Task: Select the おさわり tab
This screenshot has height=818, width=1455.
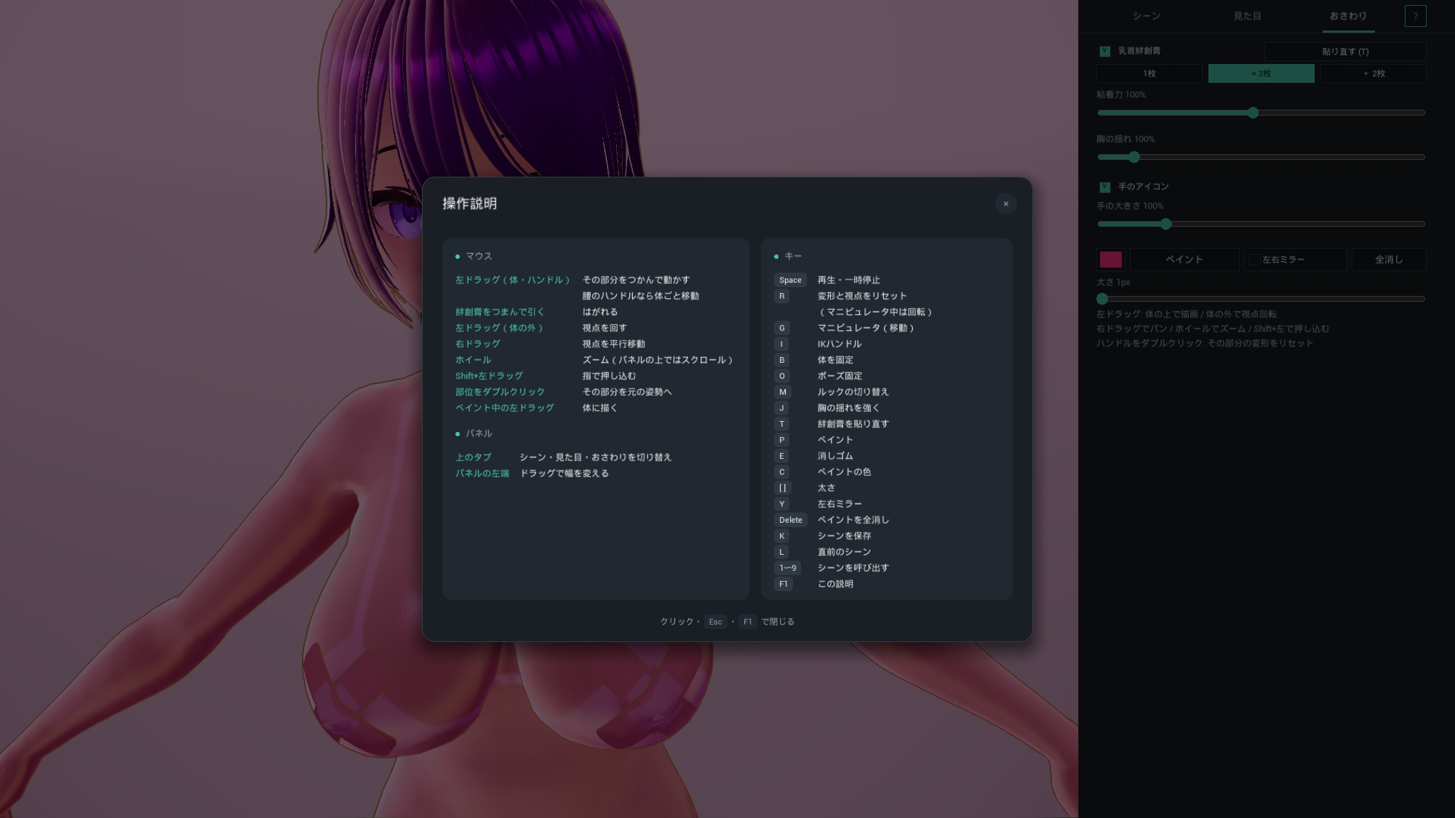Action: click(x=1348, y=16)
